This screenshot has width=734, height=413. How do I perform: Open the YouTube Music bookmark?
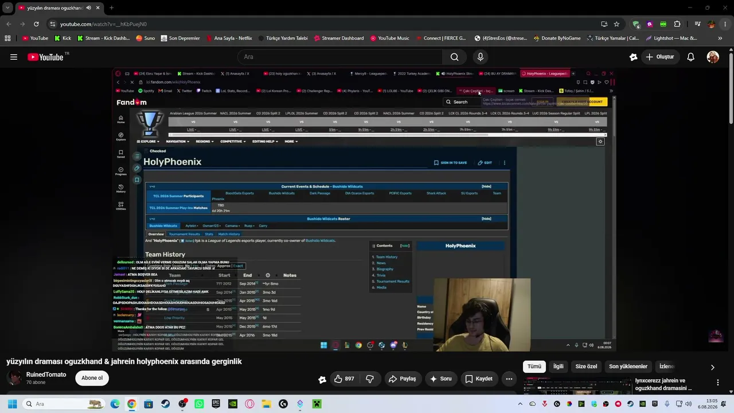pyautogui.click(x=389, y=38)
